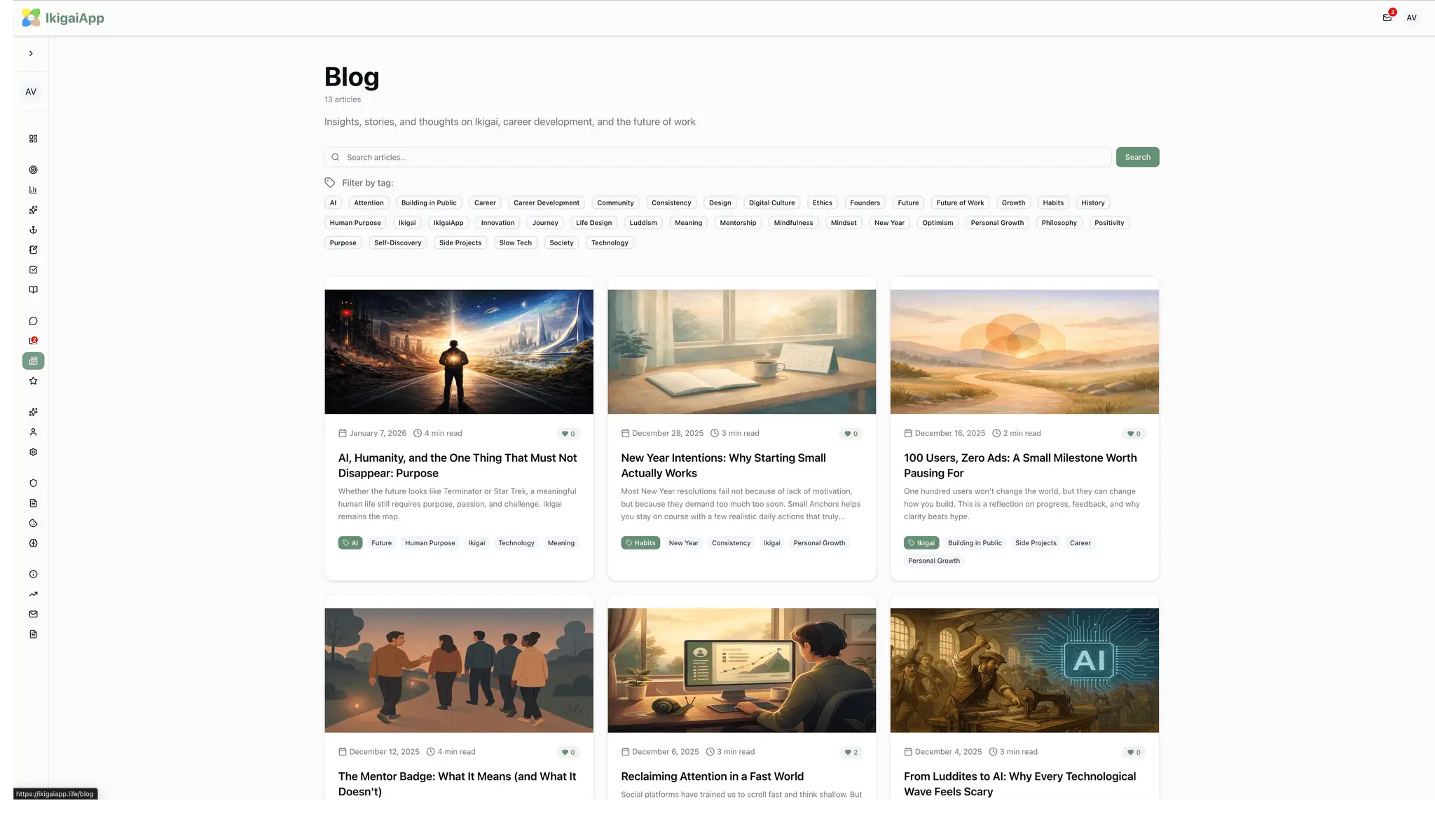Screen dimensions: 1435x815
Task: Click the Terminator vs Star Trek article thumbnail
Action: click(459, 352)
